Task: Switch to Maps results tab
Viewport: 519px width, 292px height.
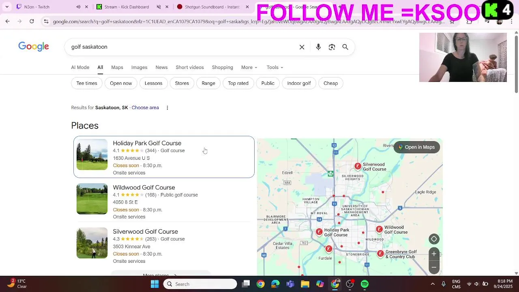Action: (117, 67)
